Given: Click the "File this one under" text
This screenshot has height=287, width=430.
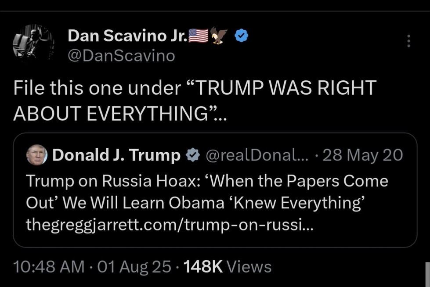Looking at the screenshot, I should pyautogui.click(x=97, y=88).
